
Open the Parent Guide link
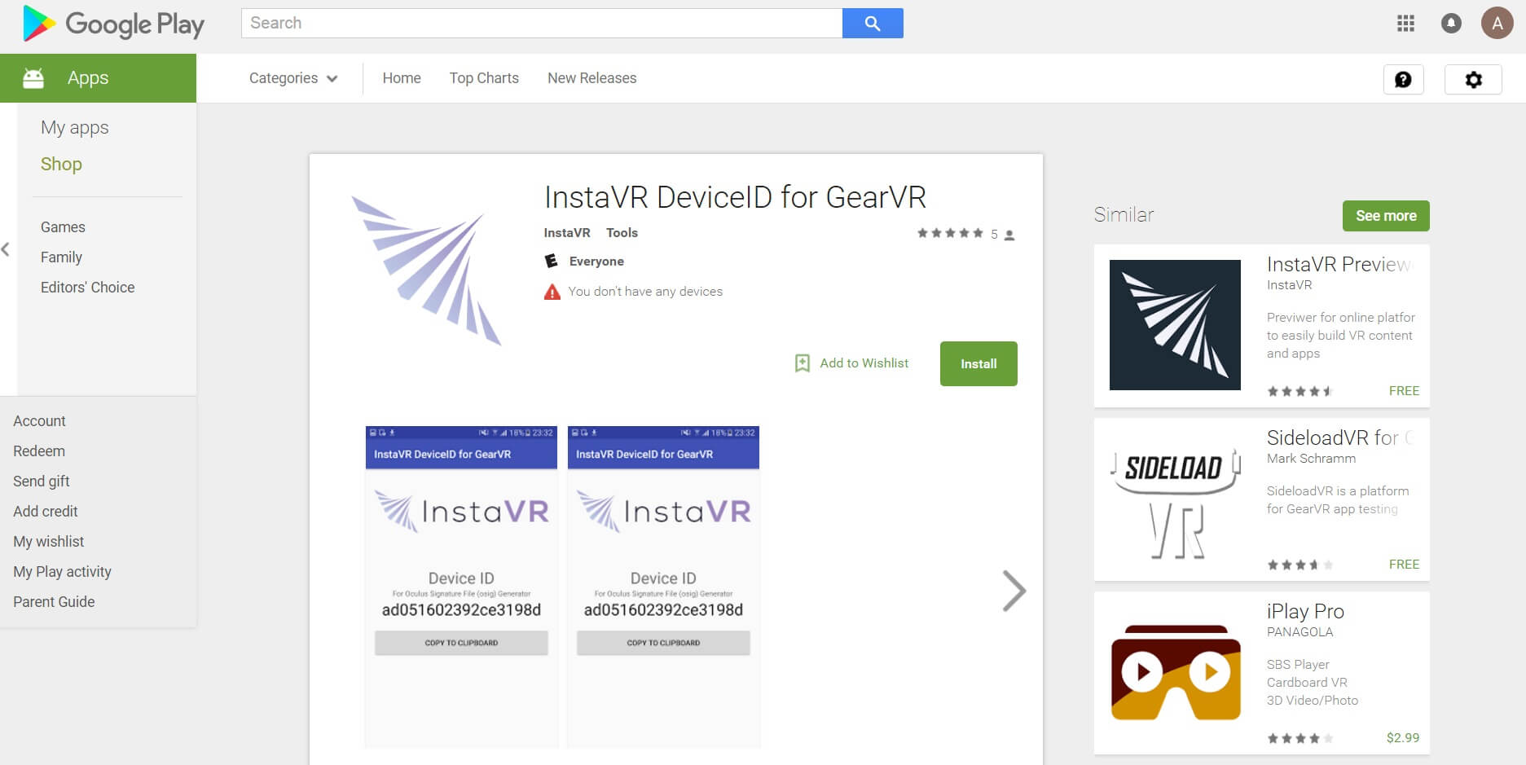point(54,602)
